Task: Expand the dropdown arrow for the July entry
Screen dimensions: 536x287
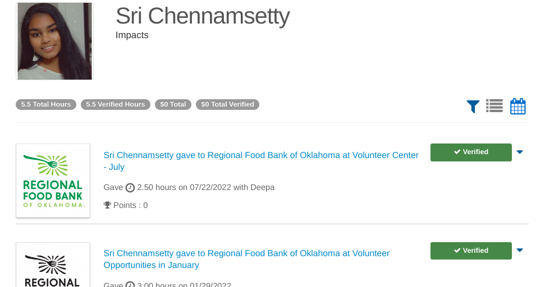Action: tap(520, 152)
